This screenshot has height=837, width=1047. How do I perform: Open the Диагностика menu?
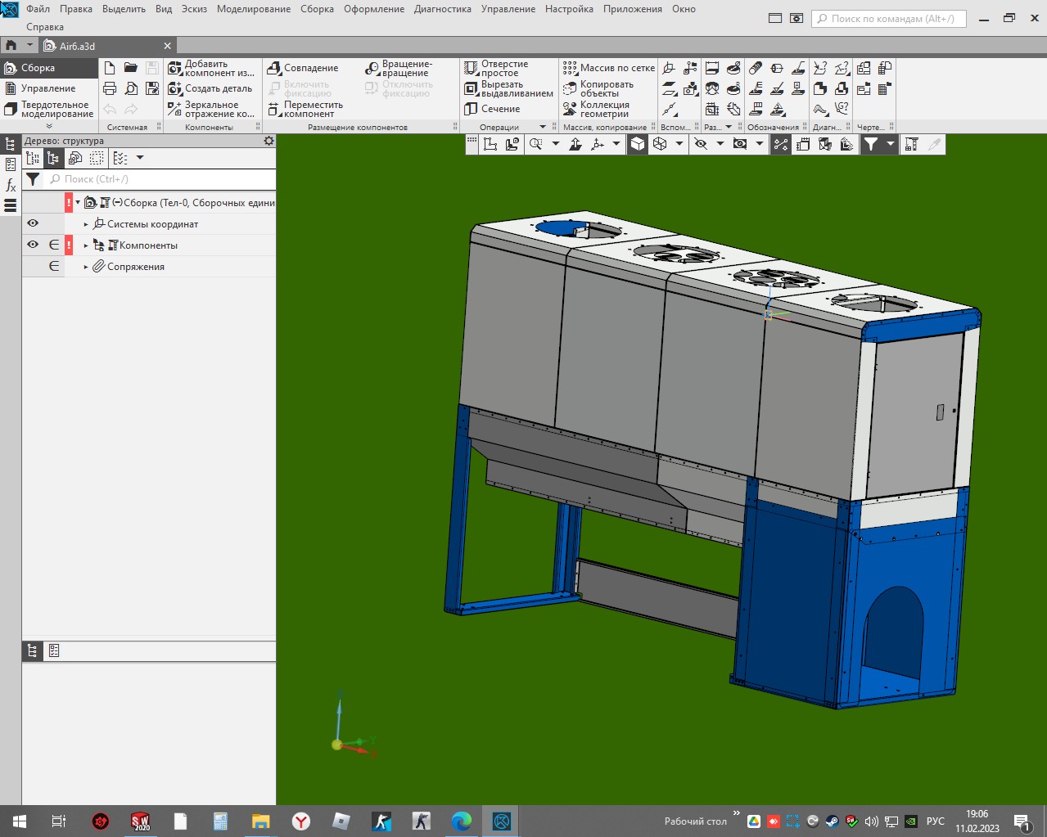(442, 9)
